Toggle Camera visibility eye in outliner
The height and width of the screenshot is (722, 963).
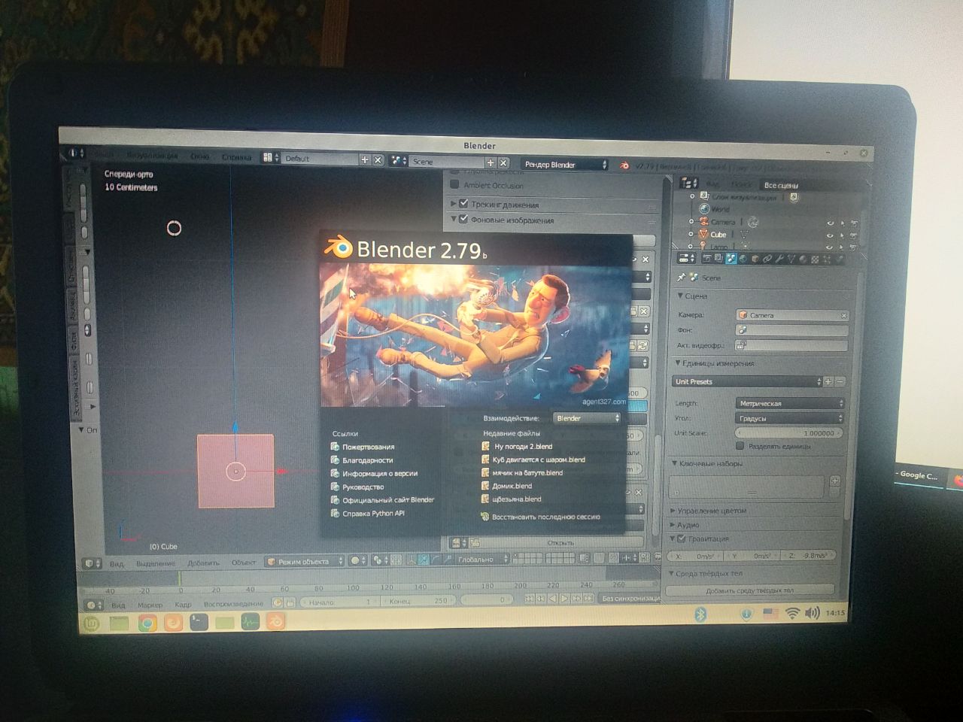(830, 223)
